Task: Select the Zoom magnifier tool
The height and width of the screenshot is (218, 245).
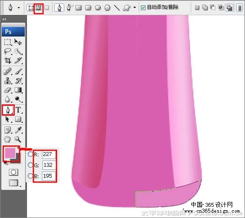Action: click(x=18, y=139)
